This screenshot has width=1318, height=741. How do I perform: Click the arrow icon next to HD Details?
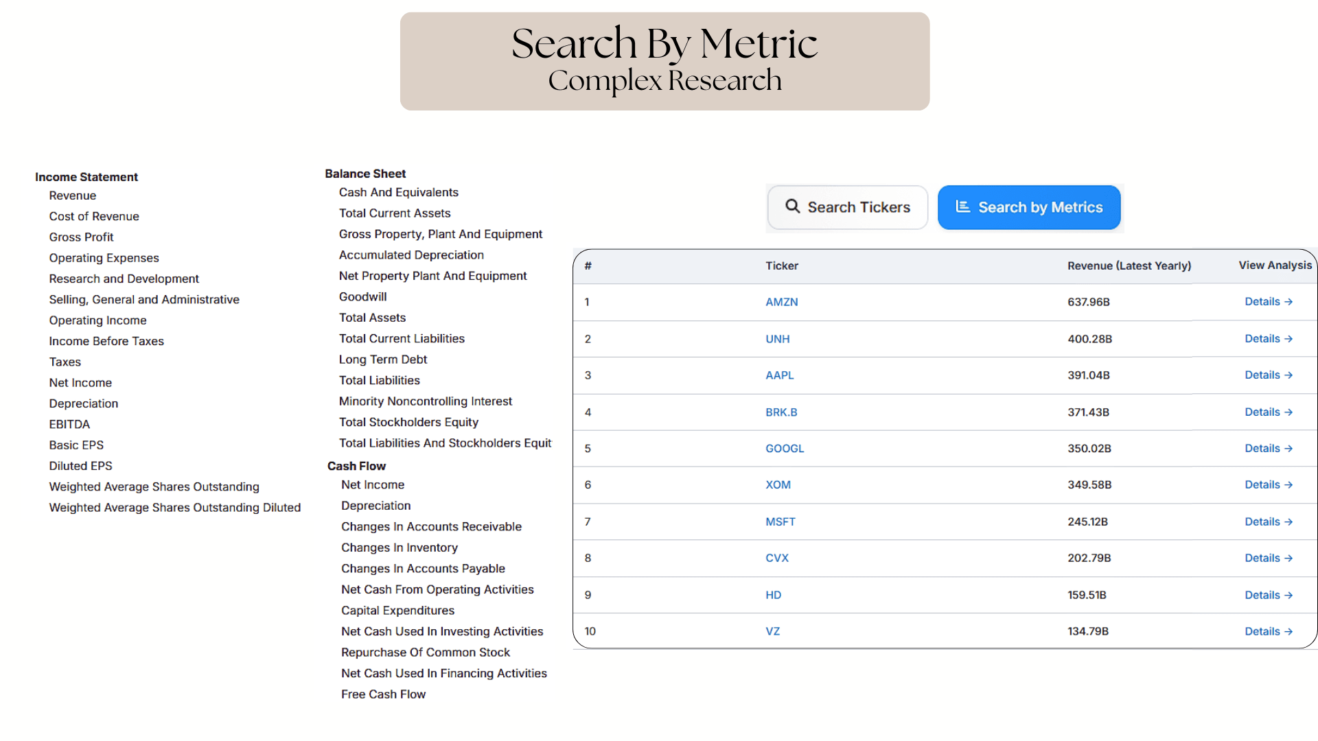point(1289,595)
